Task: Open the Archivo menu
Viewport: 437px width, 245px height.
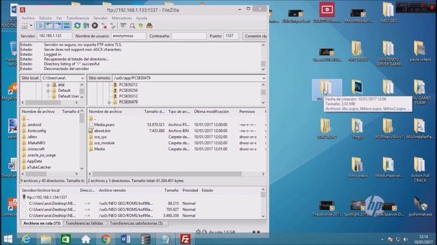Action: (28, 18)
